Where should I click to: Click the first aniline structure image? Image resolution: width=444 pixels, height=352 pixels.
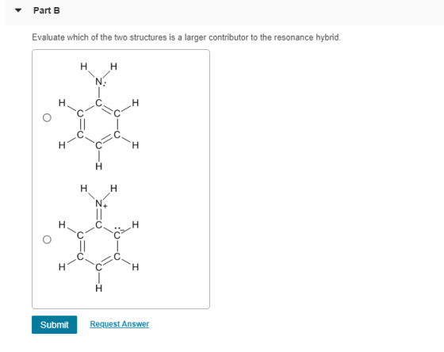pos(98,116)
